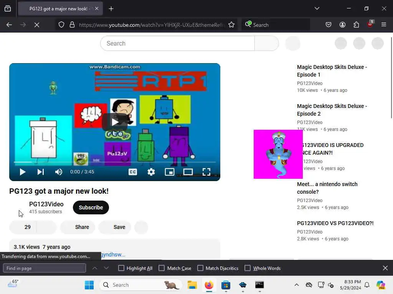Click the Windows taskbar search box
The image size is (393, 294).
[x=140, y=285]
